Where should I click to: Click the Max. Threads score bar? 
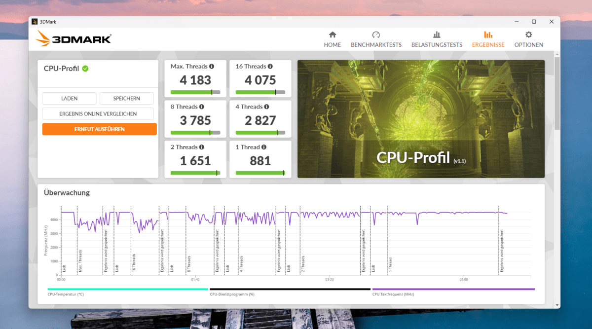pyautogui.click(x=195, y=92)
